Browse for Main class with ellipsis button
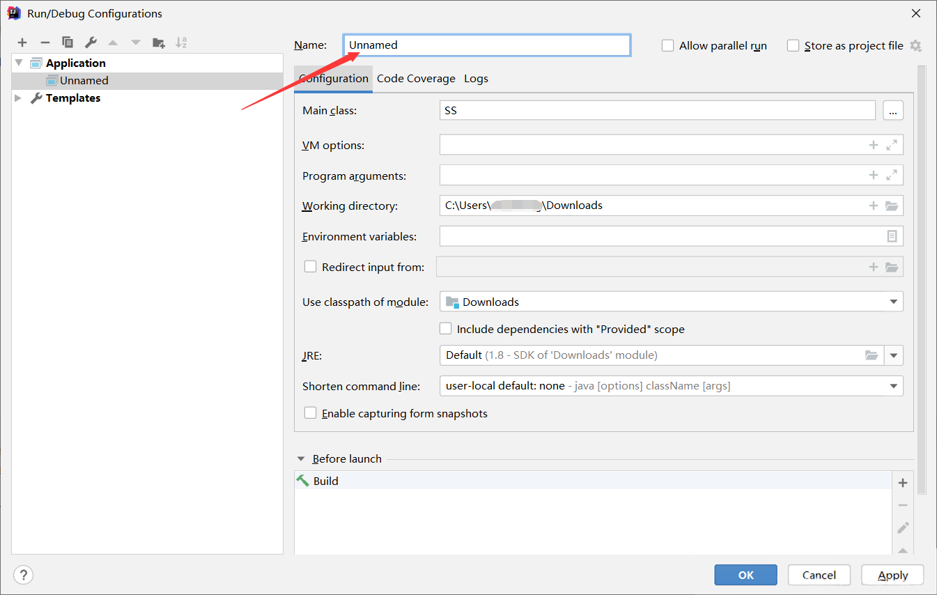The image size is (937, 595). click(x=892, y=111)
